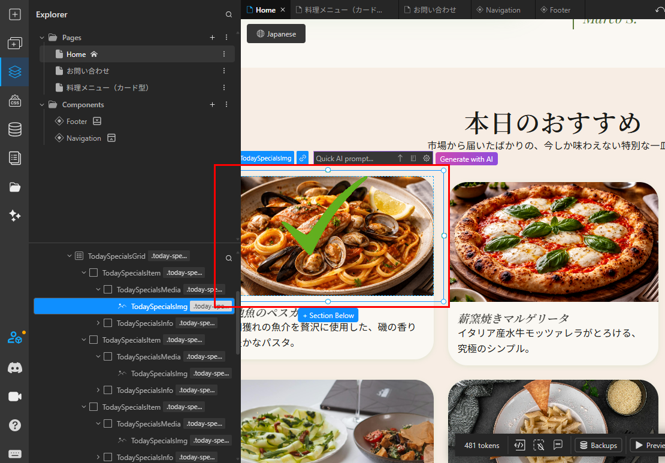Image resolution: width=665 pixels, height=463 pixels.
Task: Click the Explorer search icon
Action: coord(228,14)
